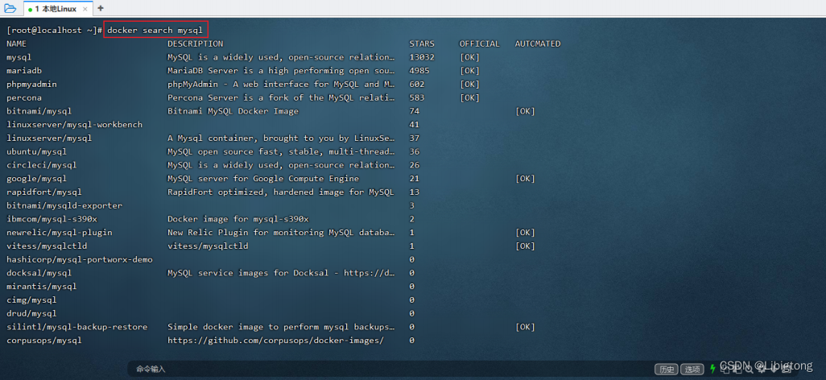The width and height of the screenshot is (826, 380).
Task: Click the description 'Bitnami MySQL Docker Image'
Action: [x=233, y=111]
